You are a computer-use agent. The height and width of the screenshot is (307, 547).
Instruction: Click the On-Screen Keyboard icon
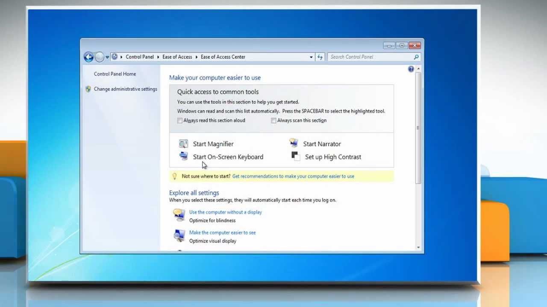pyautogui.click(x=183, y=156)
